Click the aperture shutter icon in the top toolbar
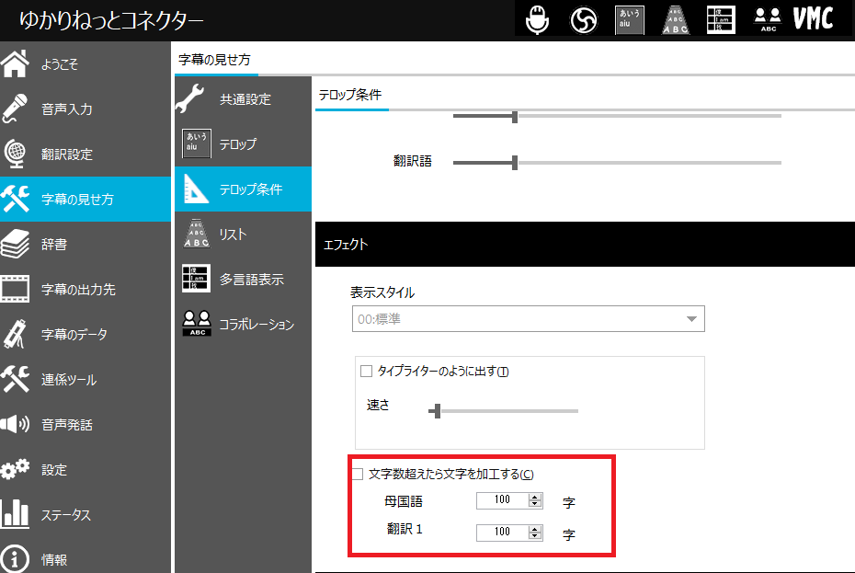This screenshot has height=573, width=855. (584, 20)
